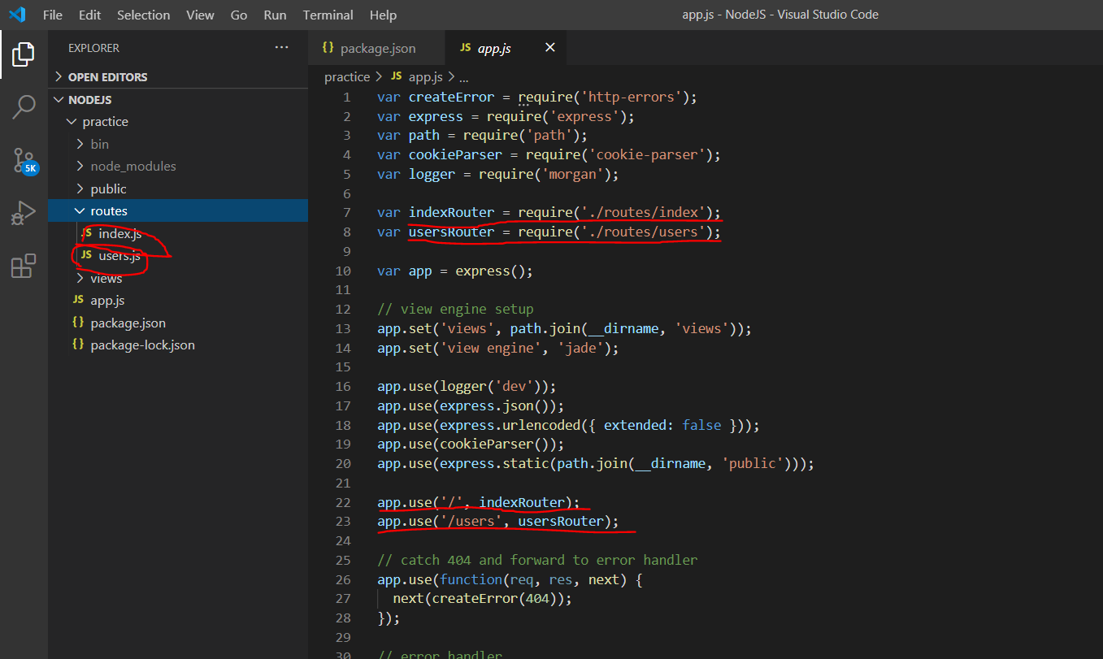
Task: Select the app.js editor tab
Action: (x=506, y=48)
